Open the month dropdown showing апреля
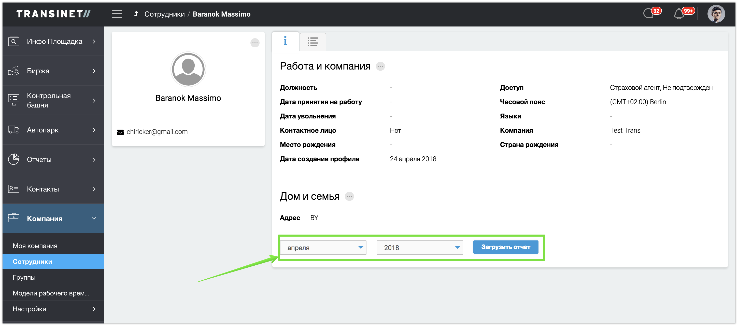This screenshot has height=326, width=738. [x=323, y=248]
